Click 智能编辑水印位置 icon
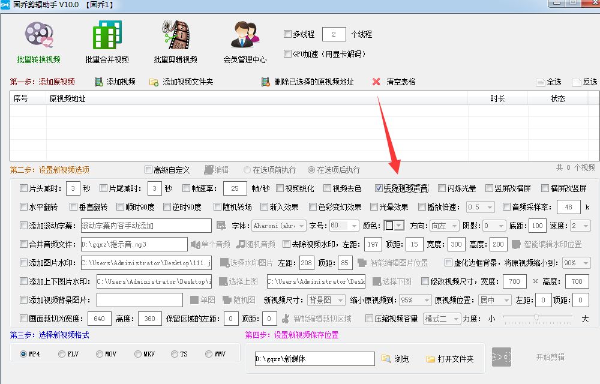This screenshot has width=600, height=384. click(x=516, y=244)
